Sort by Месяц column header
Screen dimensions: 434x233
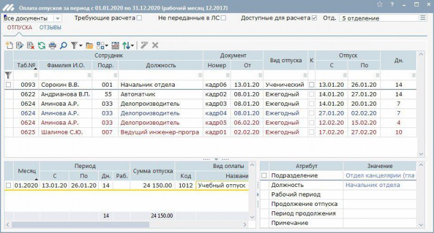(27, 171)
